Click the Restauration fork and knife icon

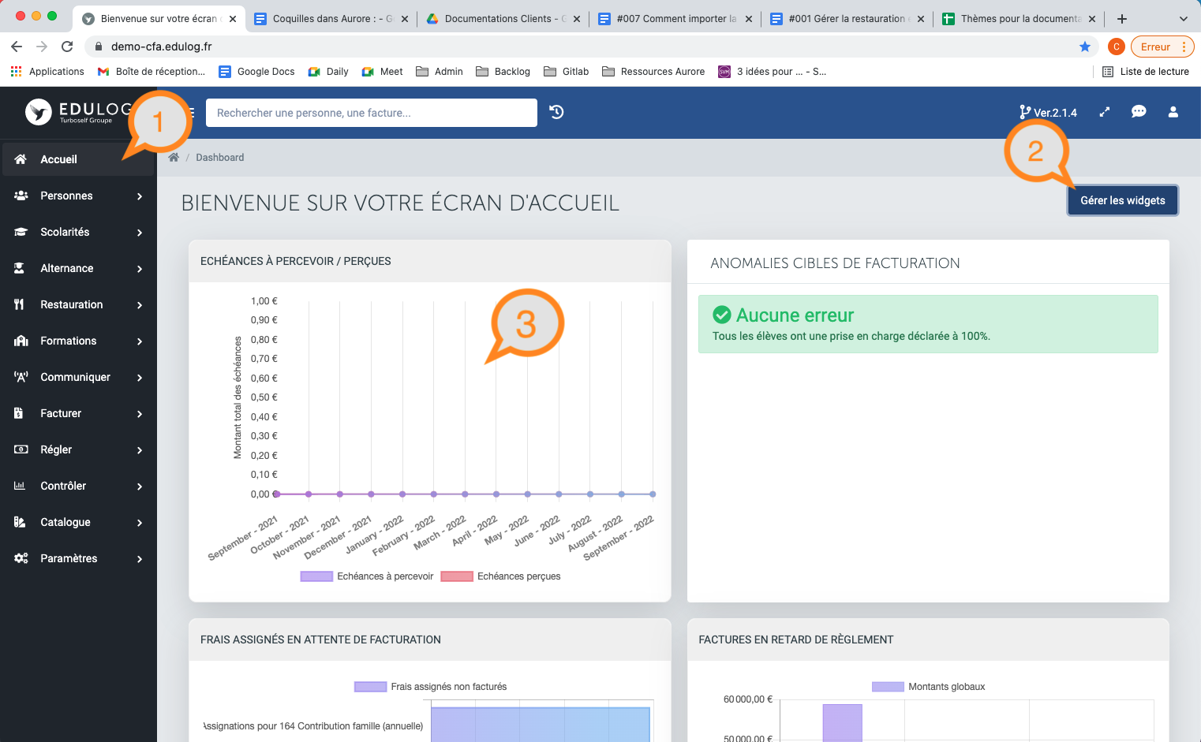pos(20,304)
